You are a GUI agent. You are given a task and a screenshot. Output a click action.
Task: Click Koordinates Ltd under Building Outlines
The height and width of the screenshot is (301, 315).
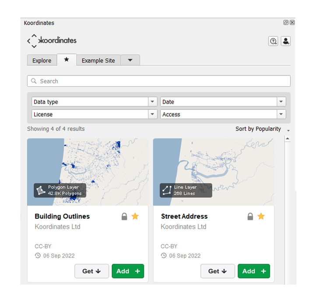coord(57,227)
